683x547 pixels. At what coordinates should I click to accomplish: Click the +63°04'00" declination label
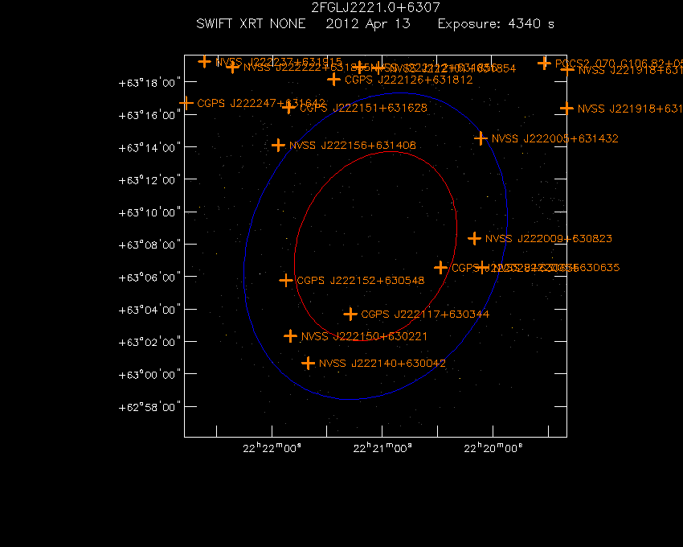coord(149,310)
